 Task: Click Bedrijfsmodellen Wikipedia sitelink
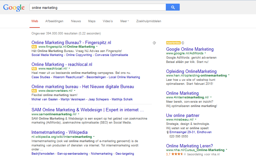43,154
